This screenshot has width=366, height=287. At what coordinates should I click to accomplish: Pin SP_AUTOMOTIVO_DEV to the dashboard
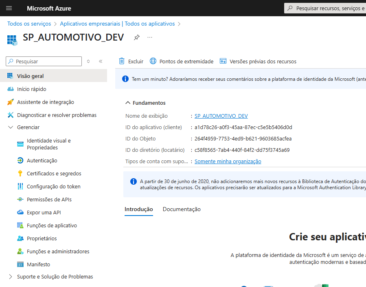tap(136, 37)
